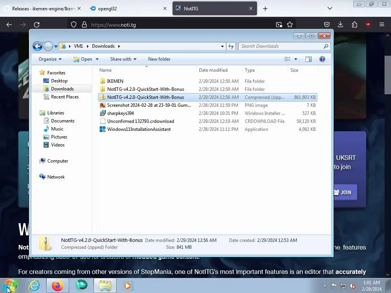
Task: Open the Share with menu
Action: point(123,59)
